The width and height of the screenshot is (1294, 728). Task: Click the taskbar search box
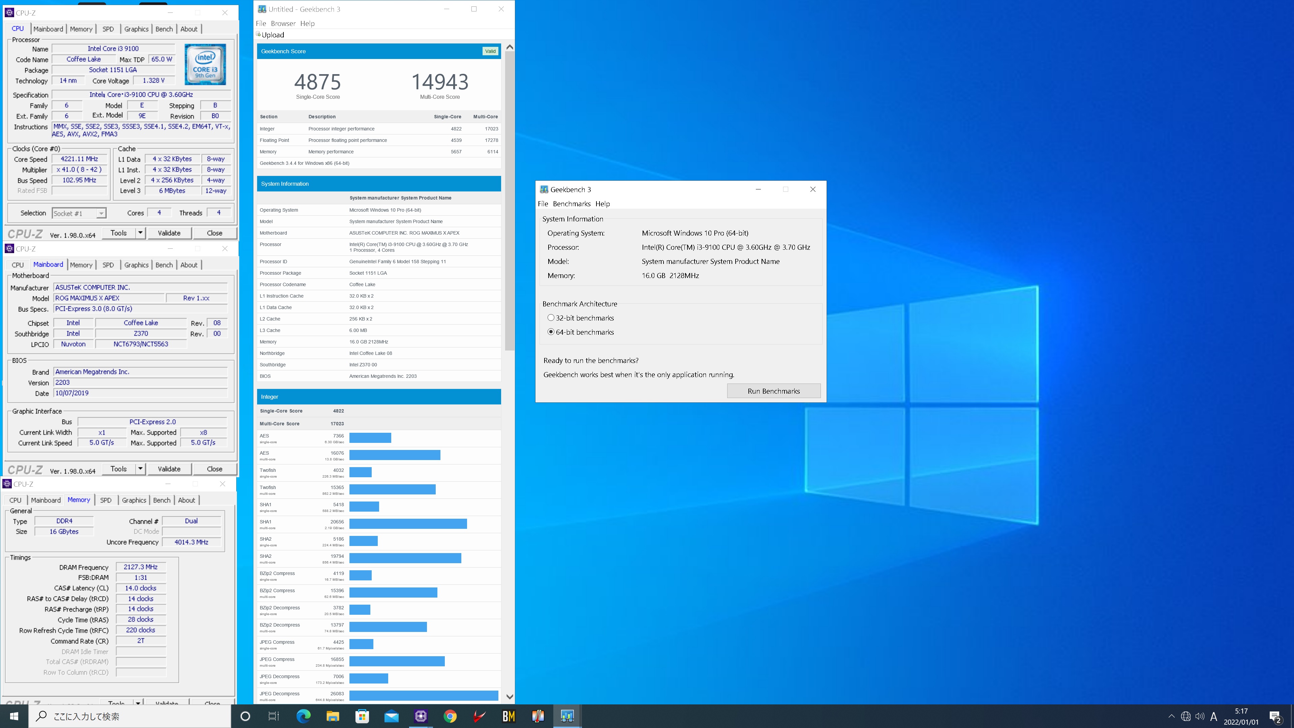click(x=130, y=716)
